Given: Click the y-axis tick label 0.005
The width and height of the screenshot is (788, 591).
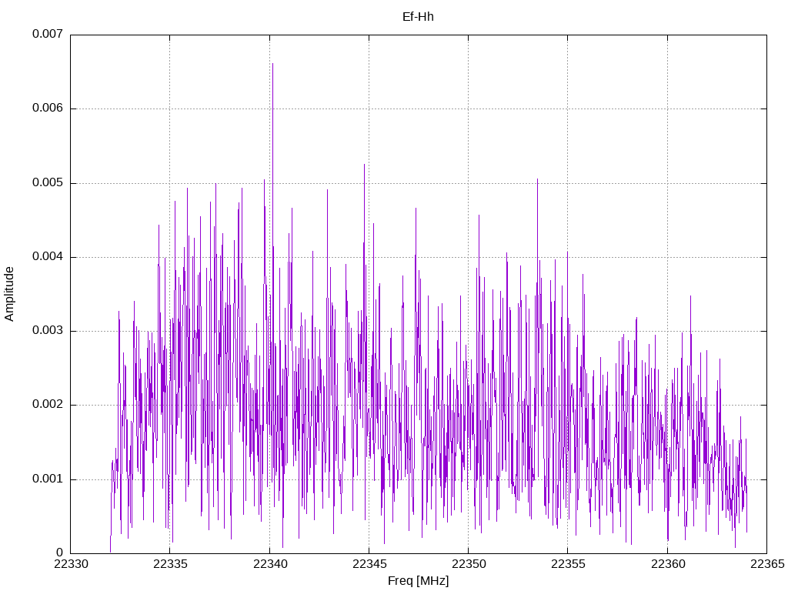Looking at the screenshot, I should pos(48,183).
